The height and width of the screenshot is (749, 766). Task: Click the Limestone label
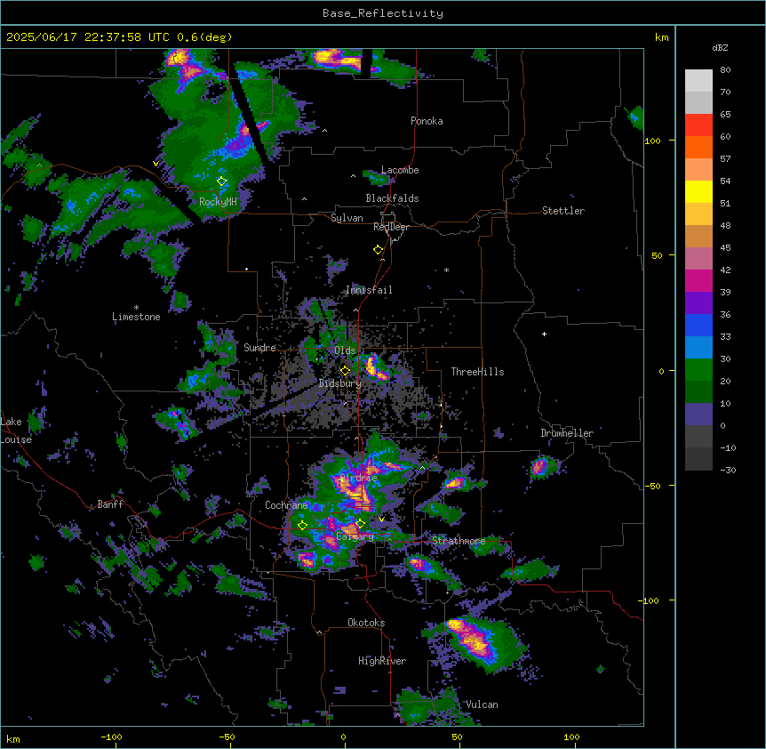tap(136, 317)
